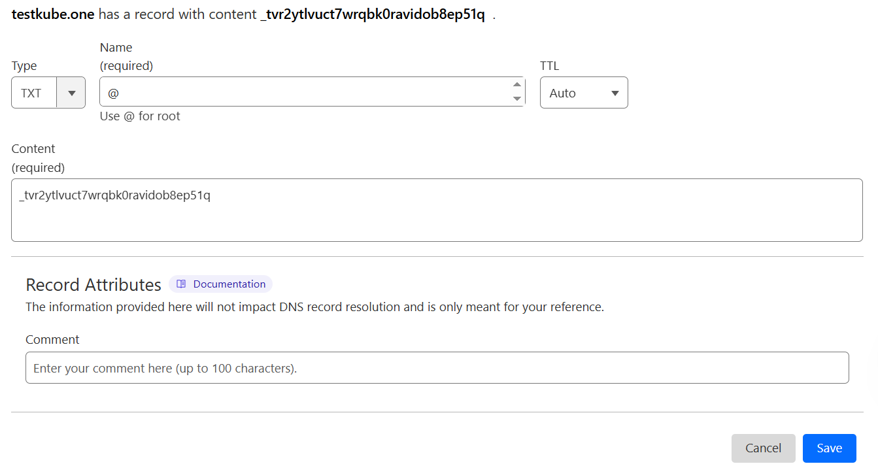
Task: Click the Type selector's down arrow
Action: point(72,93)
